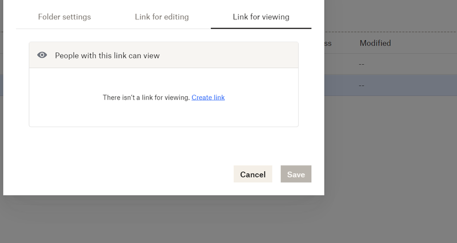Image resolution: width=457 pixels, height=243 pixels.
Task: Click the eye icon in the view header
Action: tap(42, 55)
